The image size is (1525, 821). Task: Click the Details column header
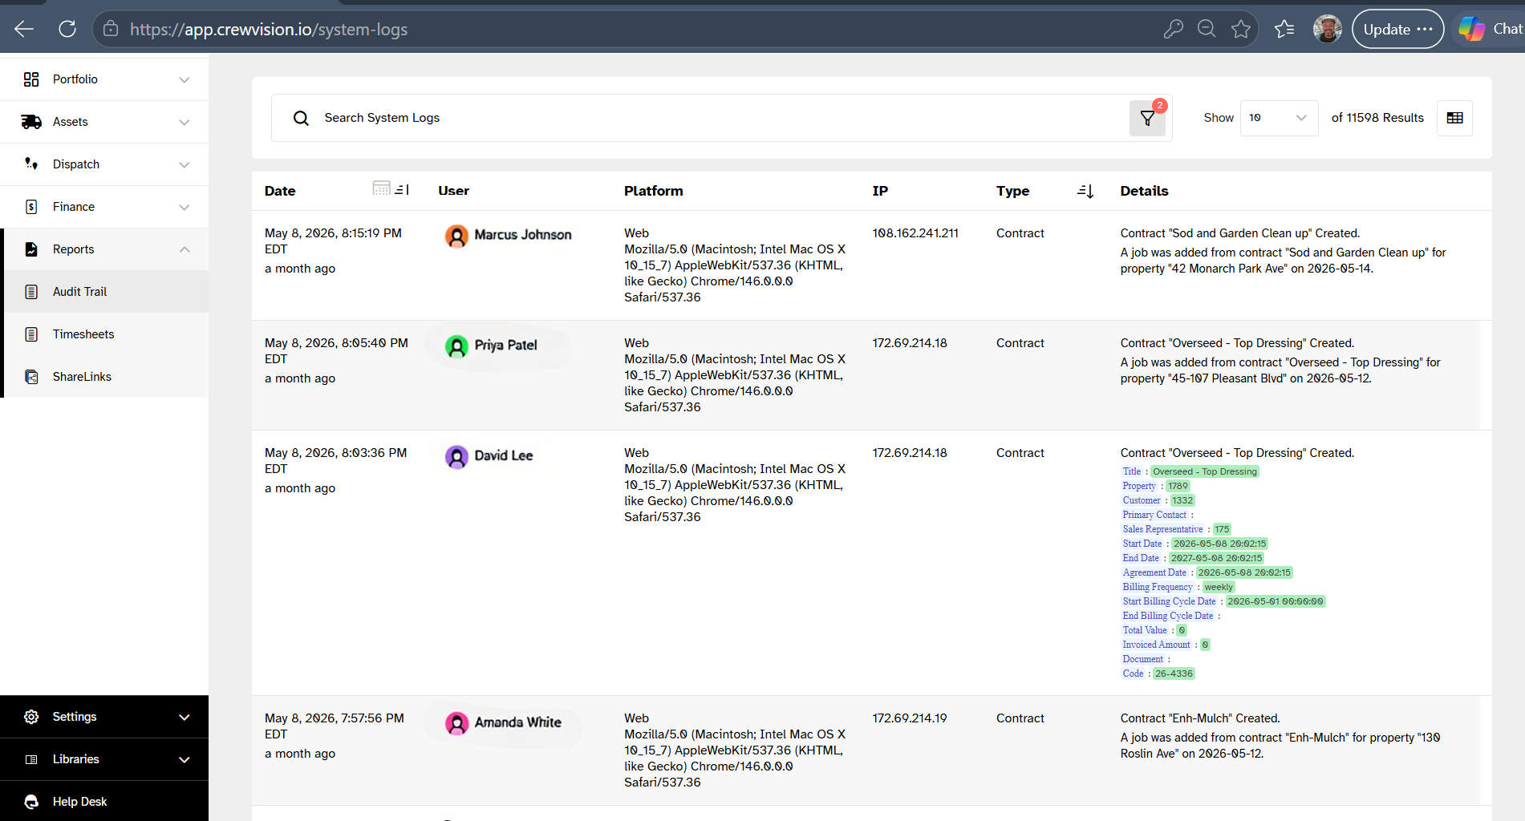(1144, 191)
